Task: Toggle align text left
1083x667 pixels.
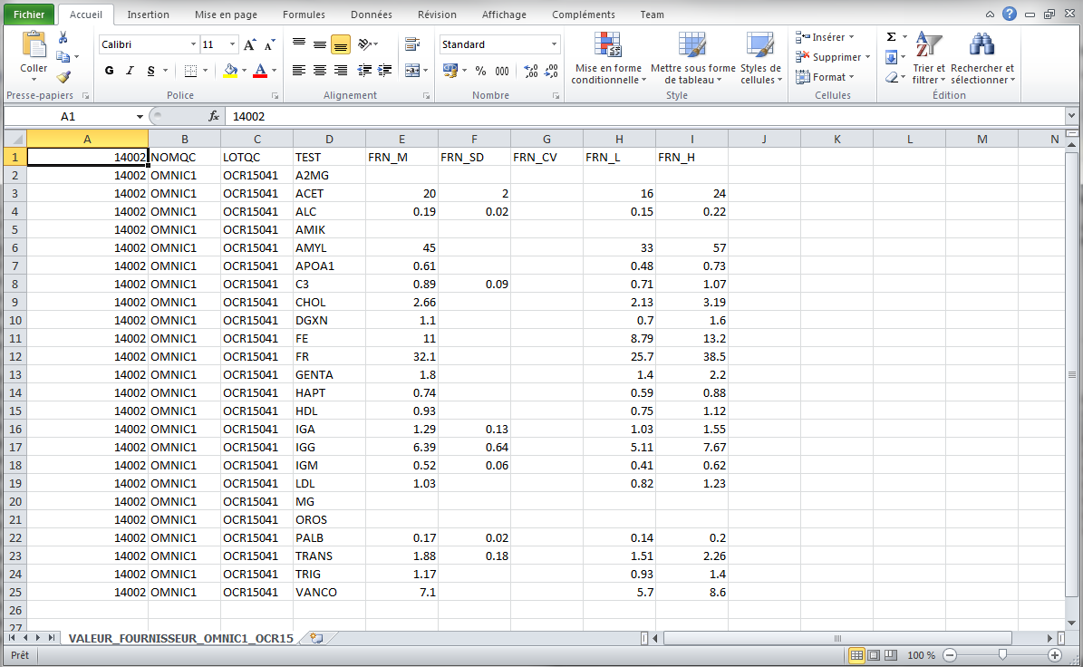Action: (299, 70)
